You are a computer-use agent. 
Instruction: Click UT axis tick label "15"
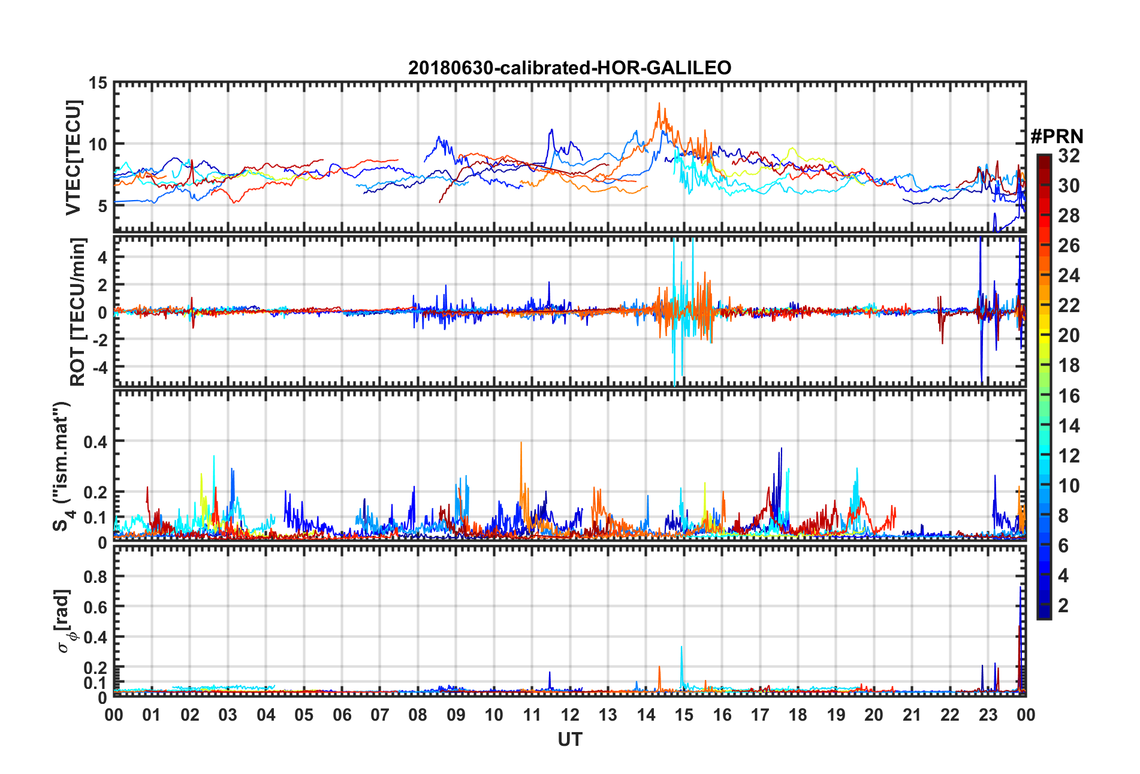(684, 715)
